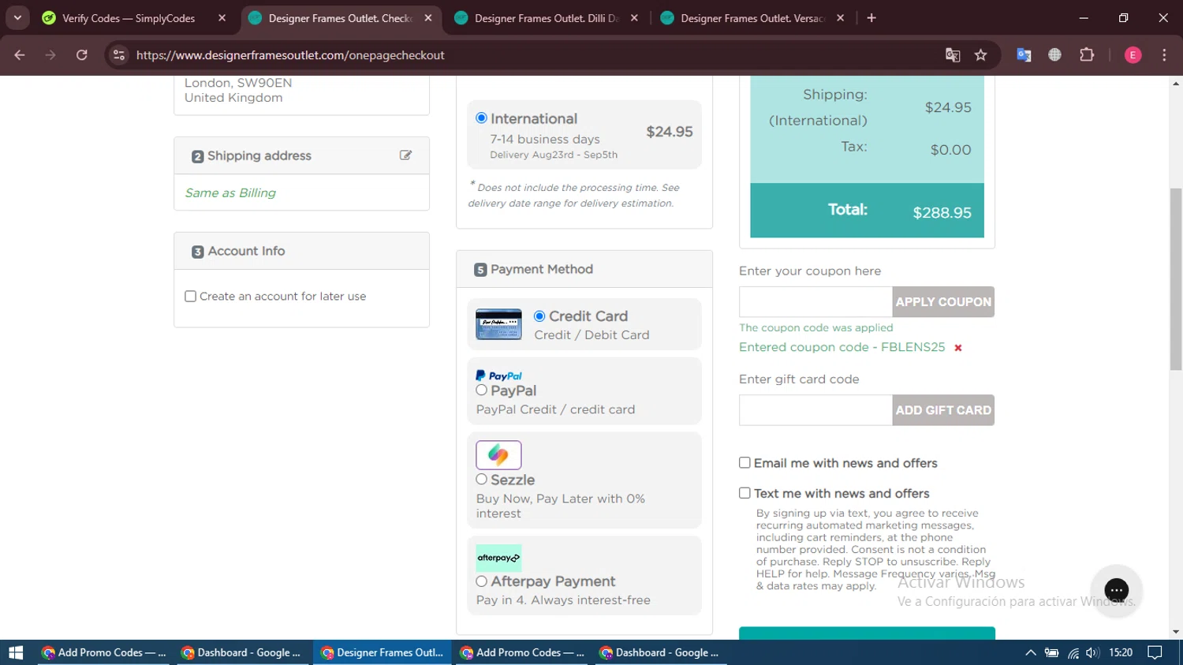Click the coupon code input field
1183x665 pixels.
click(x=815, y=302)
